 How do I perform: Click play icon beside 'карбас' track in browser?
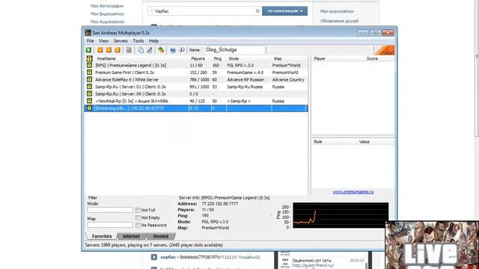point(154,257)
